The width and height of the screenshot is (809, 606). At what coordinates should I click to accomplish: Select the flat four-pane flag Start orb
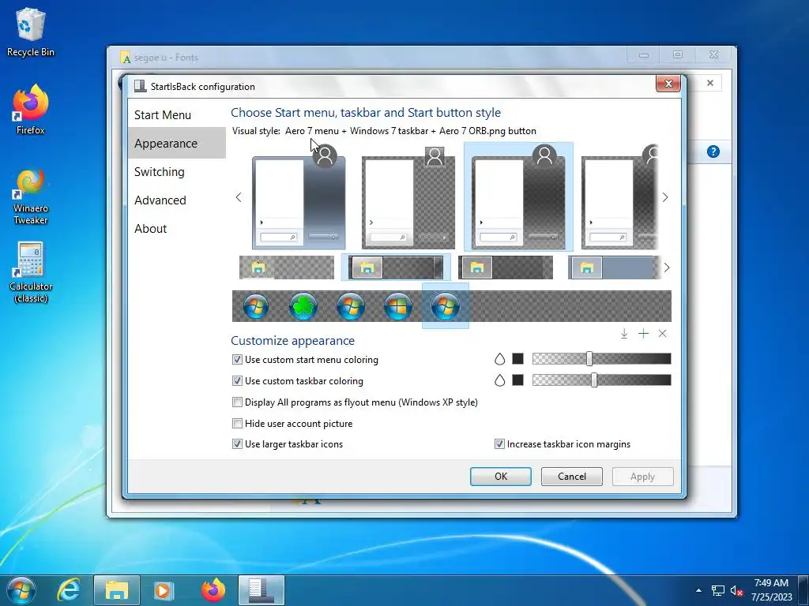point(398,306)
